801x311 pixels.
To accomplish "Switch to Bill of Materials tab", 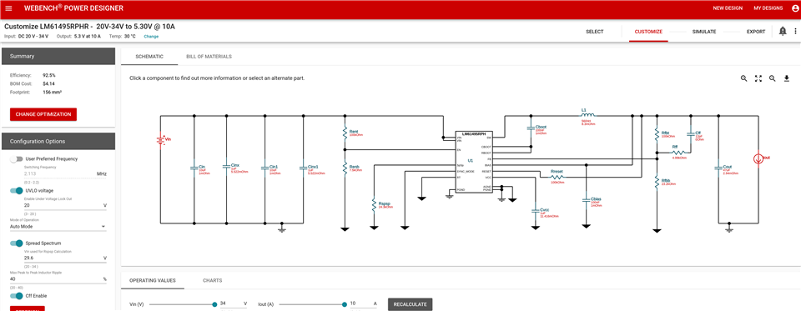I will click(209, 57).
